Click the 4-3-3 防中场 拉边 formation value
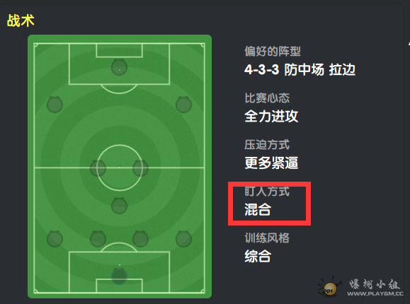The image size is (410, 304). click(x=300, y=70)
